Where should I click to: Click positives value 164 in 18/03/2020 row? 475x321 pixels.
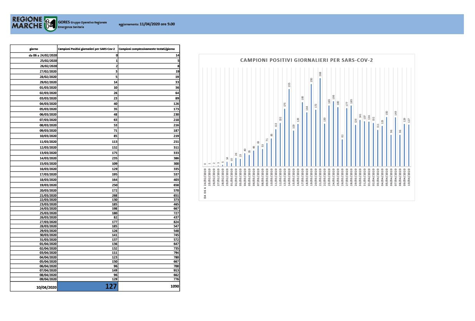point(88,179)
